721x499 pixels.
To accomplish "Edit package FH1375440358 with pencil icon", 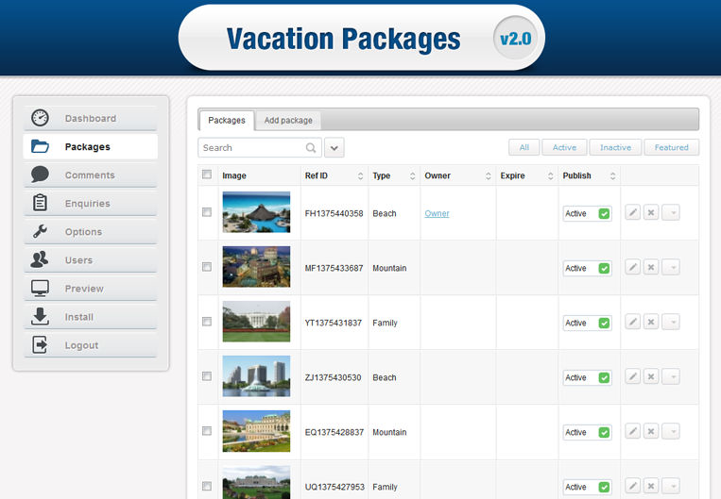I will (633, 212).
